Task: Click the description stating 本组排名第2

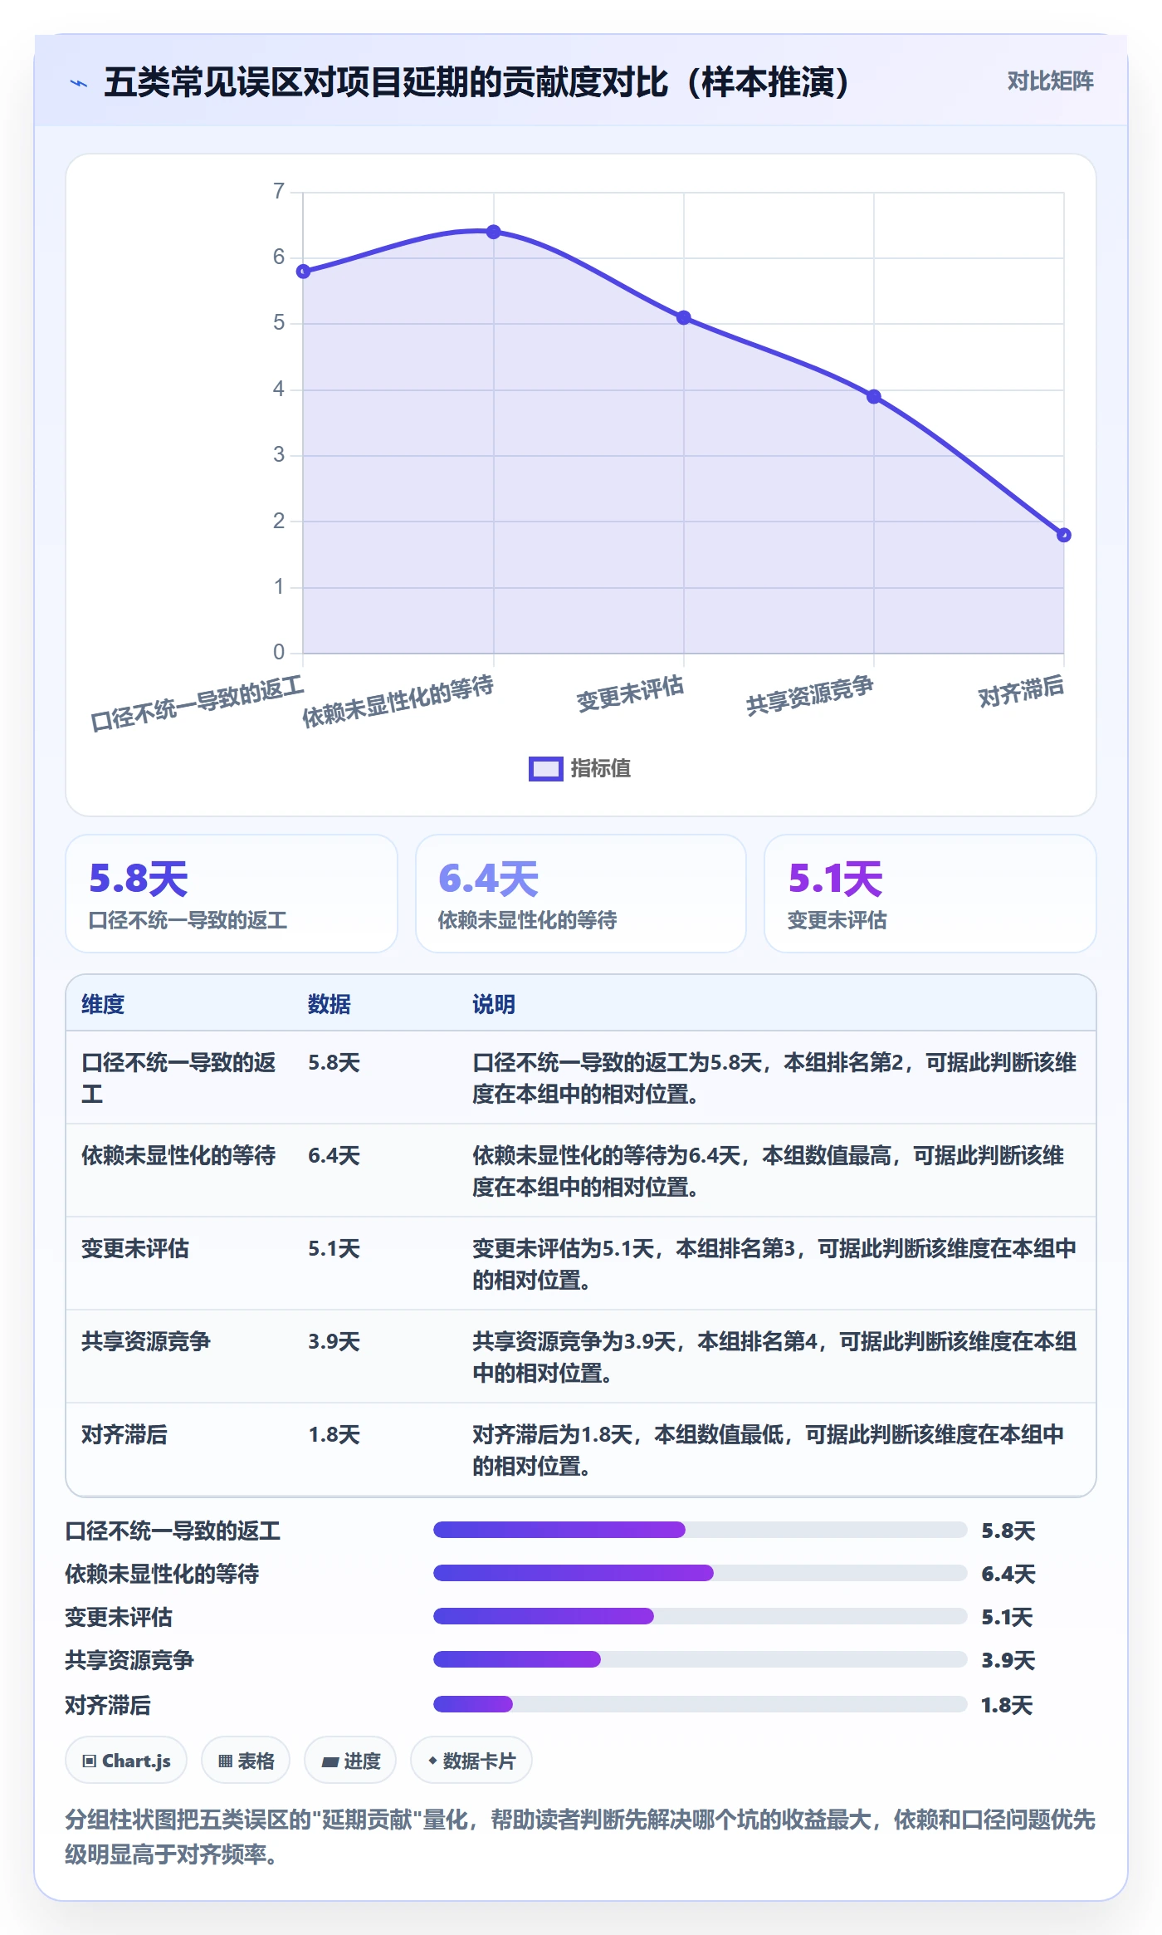Action: pos(774,1078)
